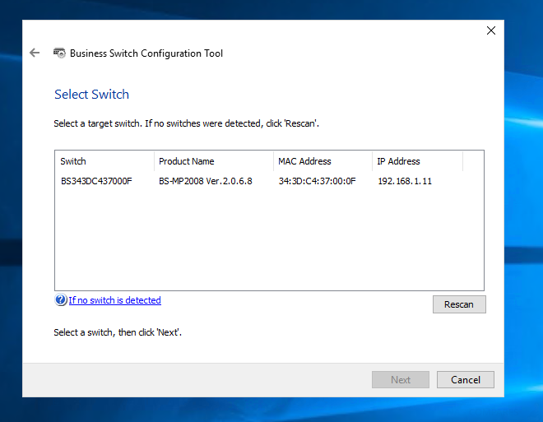Click the Rescan button
This screenshot has width=543, height=422.
point(459,304)
